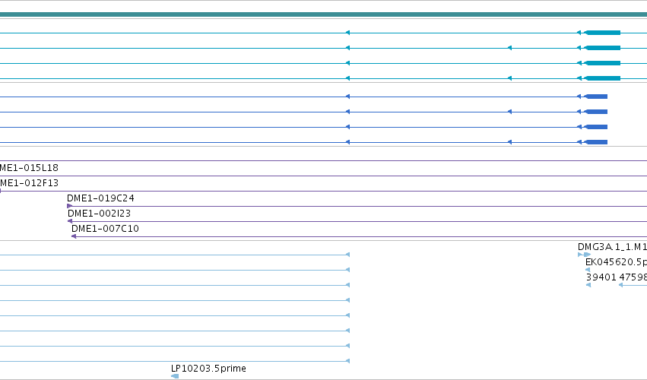
Task: Click the 39401 feature label
Action: click(601, 277)
